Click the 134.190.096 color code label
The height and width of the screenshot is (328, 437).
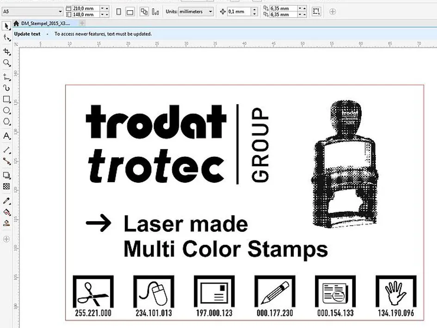tap(396, 313)
